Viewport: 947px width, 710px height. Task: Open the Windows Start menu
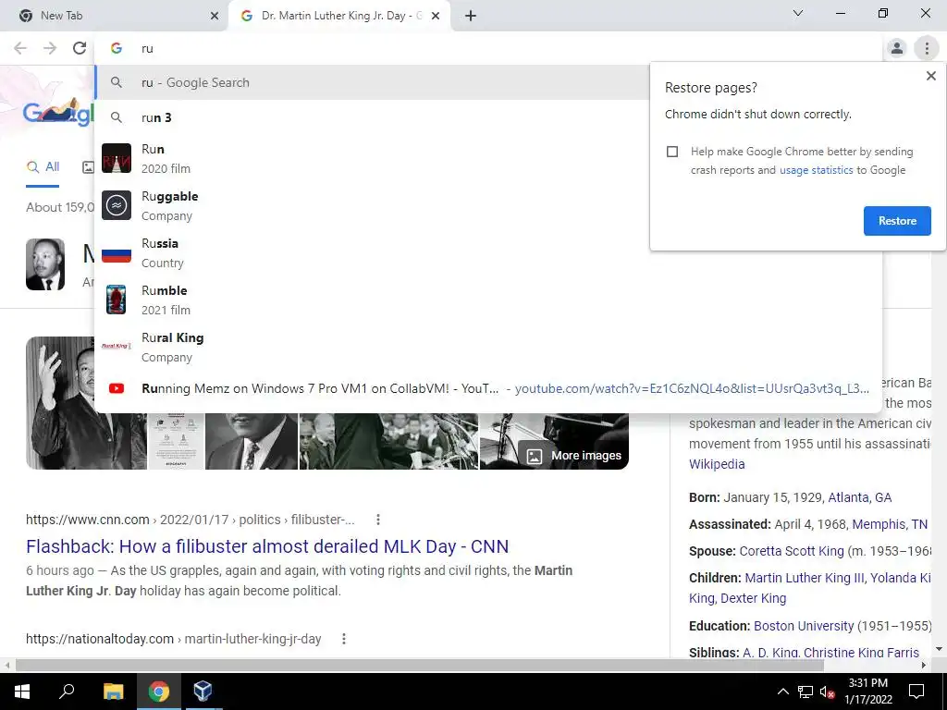coord(22,692)
